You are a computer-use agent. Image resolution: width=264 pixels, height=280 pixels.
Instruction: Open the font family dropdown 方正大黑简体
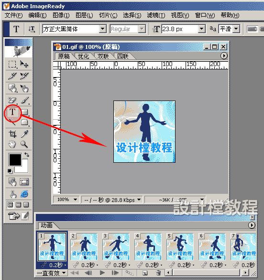pos(75,29)
